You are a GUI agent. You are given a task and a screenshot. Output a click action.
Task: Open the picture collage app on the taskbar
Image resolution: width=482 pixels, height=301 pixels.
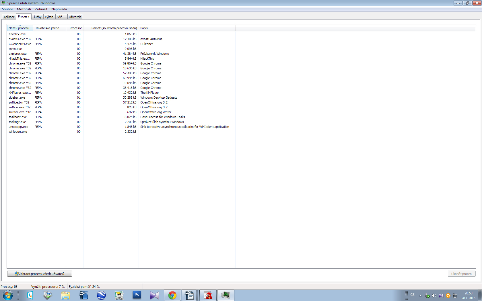tap(119, 295)
